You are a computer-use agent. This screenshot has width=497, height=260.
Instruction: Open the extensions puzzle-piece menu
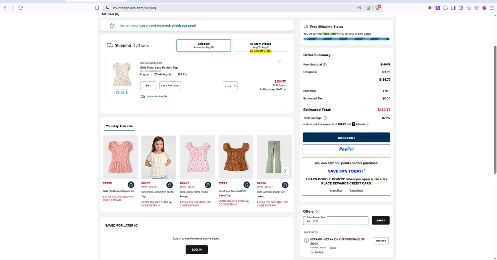click(445, 8)
